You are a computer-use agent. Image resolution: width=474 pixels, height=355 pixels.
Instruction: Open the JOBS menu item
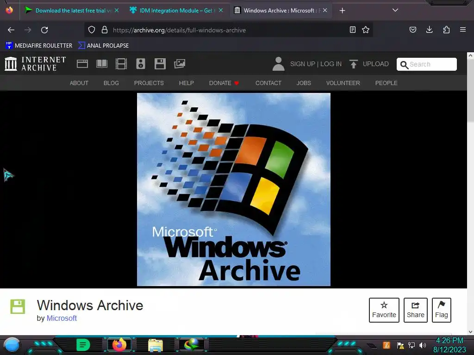[304, 83]
